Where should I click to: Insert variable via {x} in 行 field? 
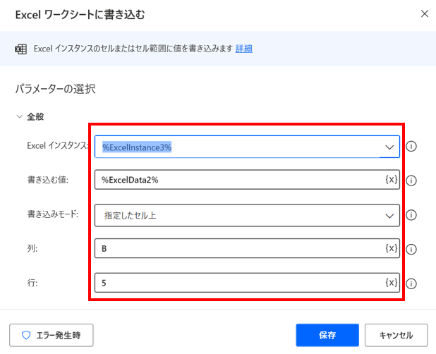(392, 283)
